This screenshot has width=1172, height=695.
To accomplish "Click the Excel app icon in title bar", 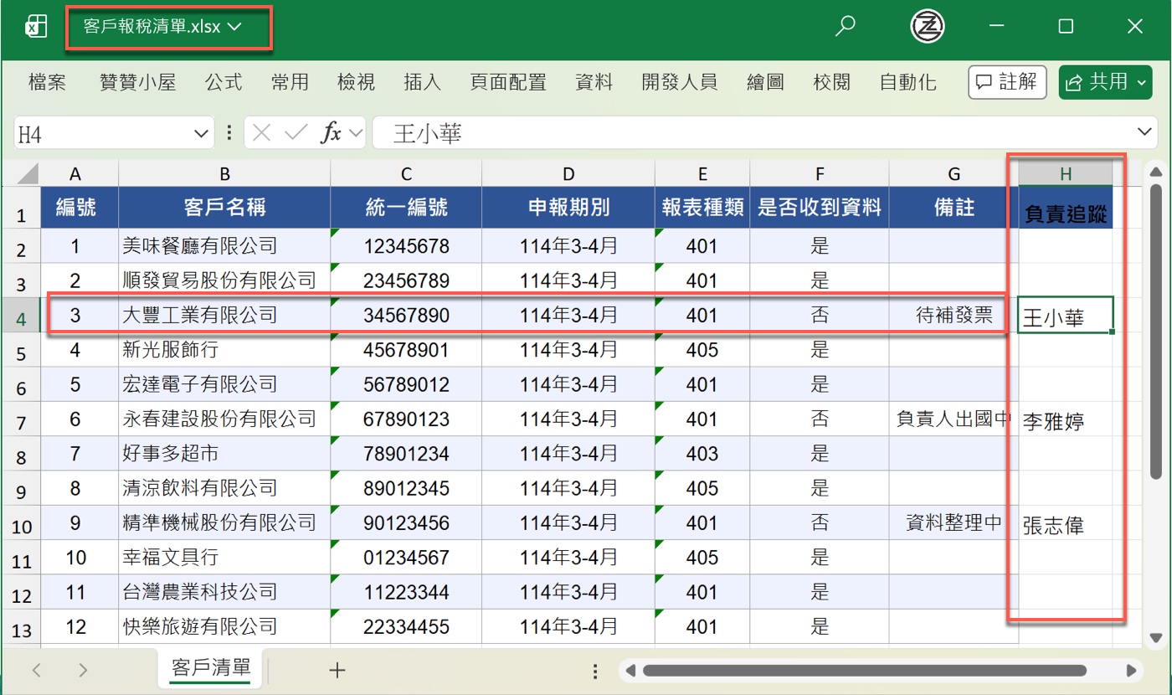I will click(35, 27).
